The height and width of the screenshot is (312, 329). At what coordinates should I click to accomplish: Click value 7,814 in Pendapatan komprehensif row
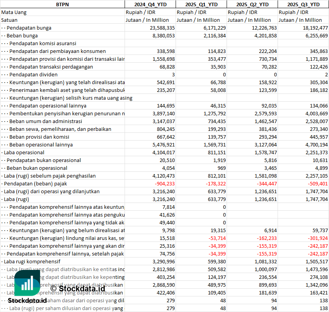pos(169,207)
